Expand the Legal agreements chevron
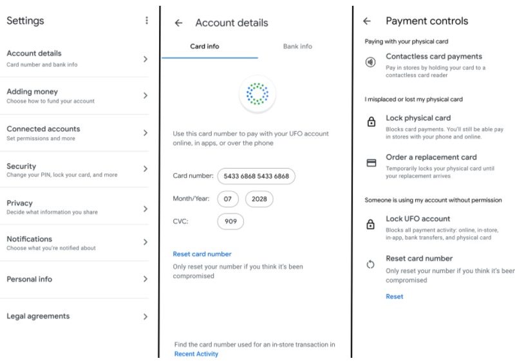This screenshot has height=363, width=515. 145,317
